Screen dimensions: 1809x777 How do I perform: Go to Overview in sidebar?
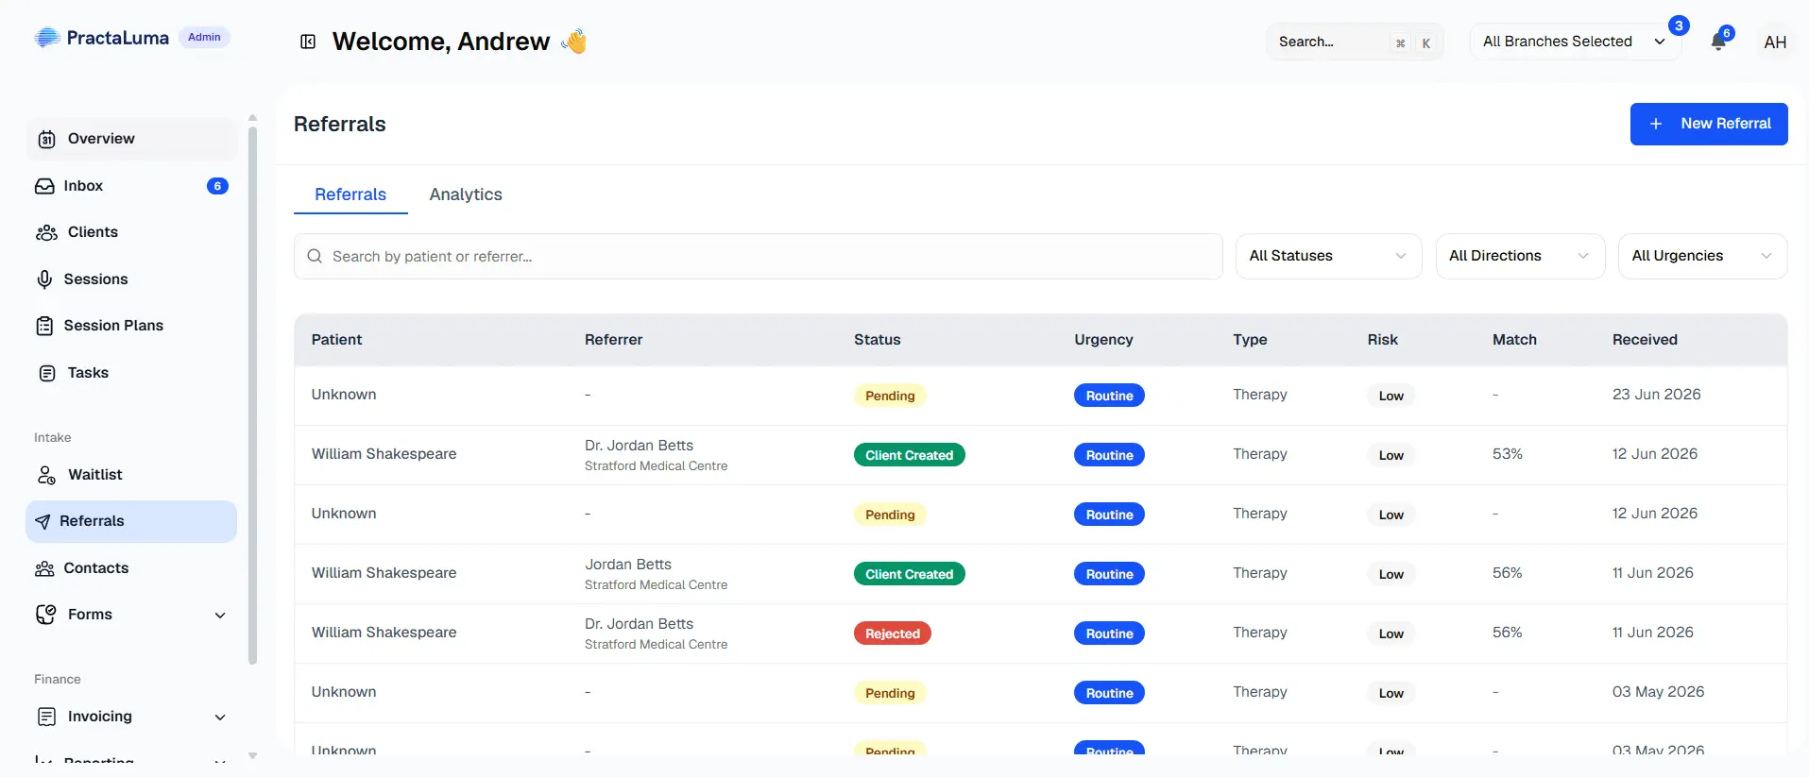coord(131,139)
